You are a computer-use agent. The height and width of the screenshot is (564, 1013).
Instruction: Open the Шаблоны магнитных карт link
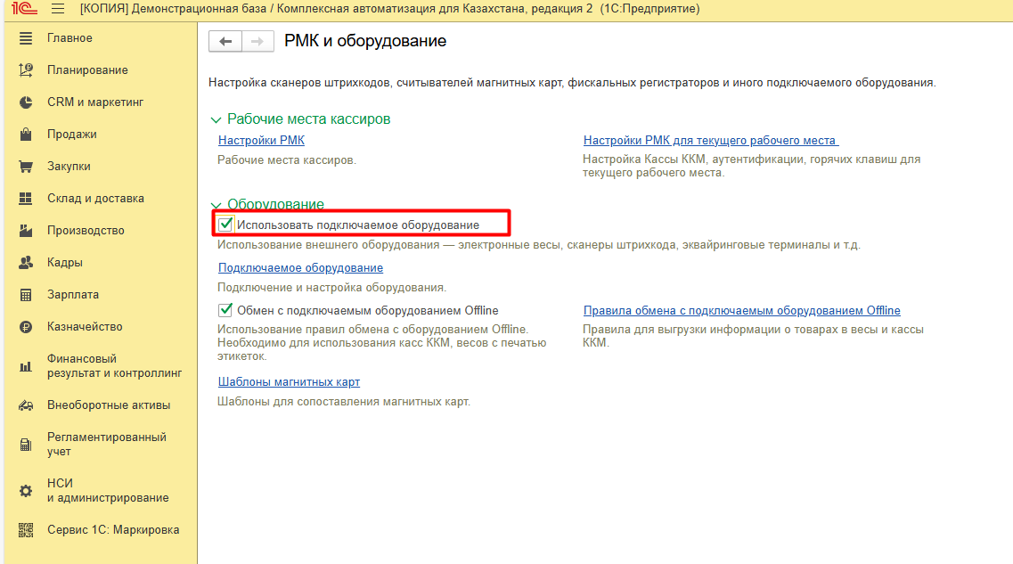click(289, 382)
